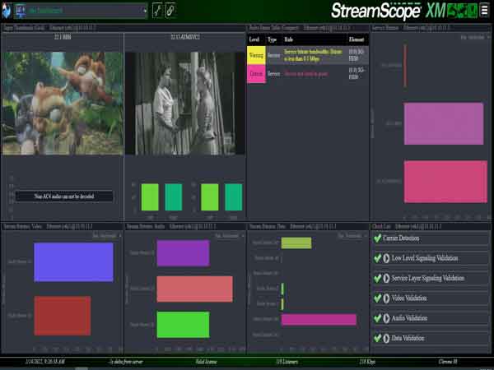The image size is (494, 370).
Task: Click the dark red bar in video bitrates chart
Action: tap(63, 316)
